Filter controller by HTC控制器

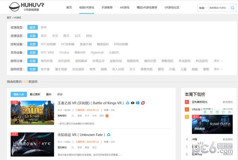coord(48,44)
